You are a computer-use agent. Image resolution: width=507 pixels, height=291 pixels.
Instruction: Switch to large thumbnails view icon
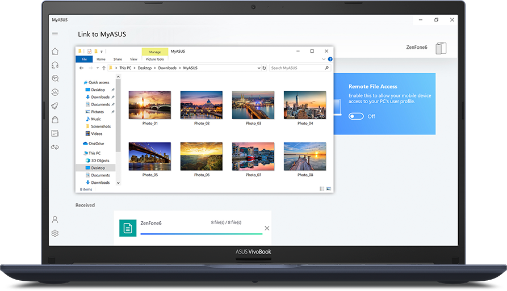pos(329,189)
